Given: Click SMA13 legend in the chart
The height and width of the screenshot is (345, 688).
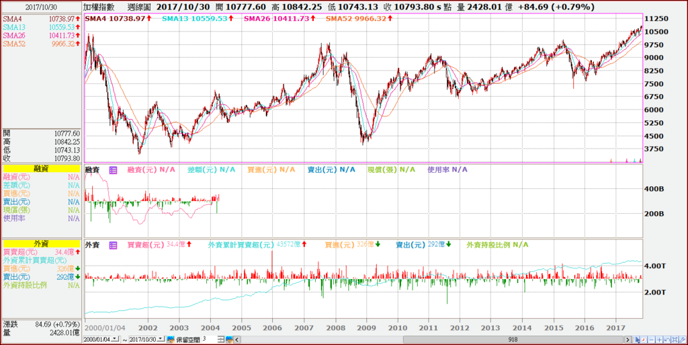Looking at the screenshot, I should tap(198, 18).
